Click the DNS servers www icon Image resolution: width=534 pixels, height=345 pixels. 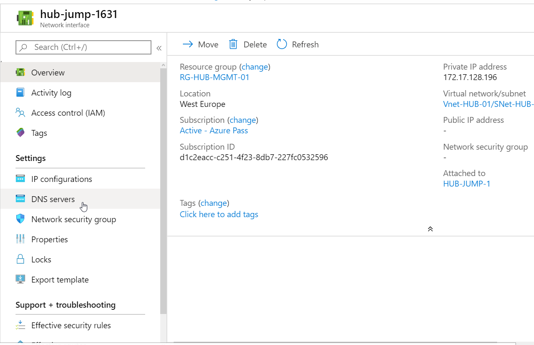click(20, 199)
